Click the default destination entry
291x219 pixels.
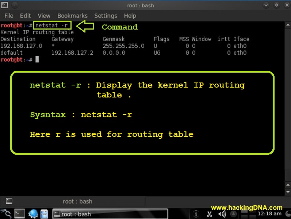(x=12, y=53)
